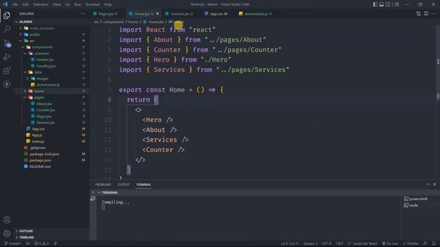440x247 pixels.
Task: Collapse the ALAMIN project root folder
Action: (x=26, y=21)
